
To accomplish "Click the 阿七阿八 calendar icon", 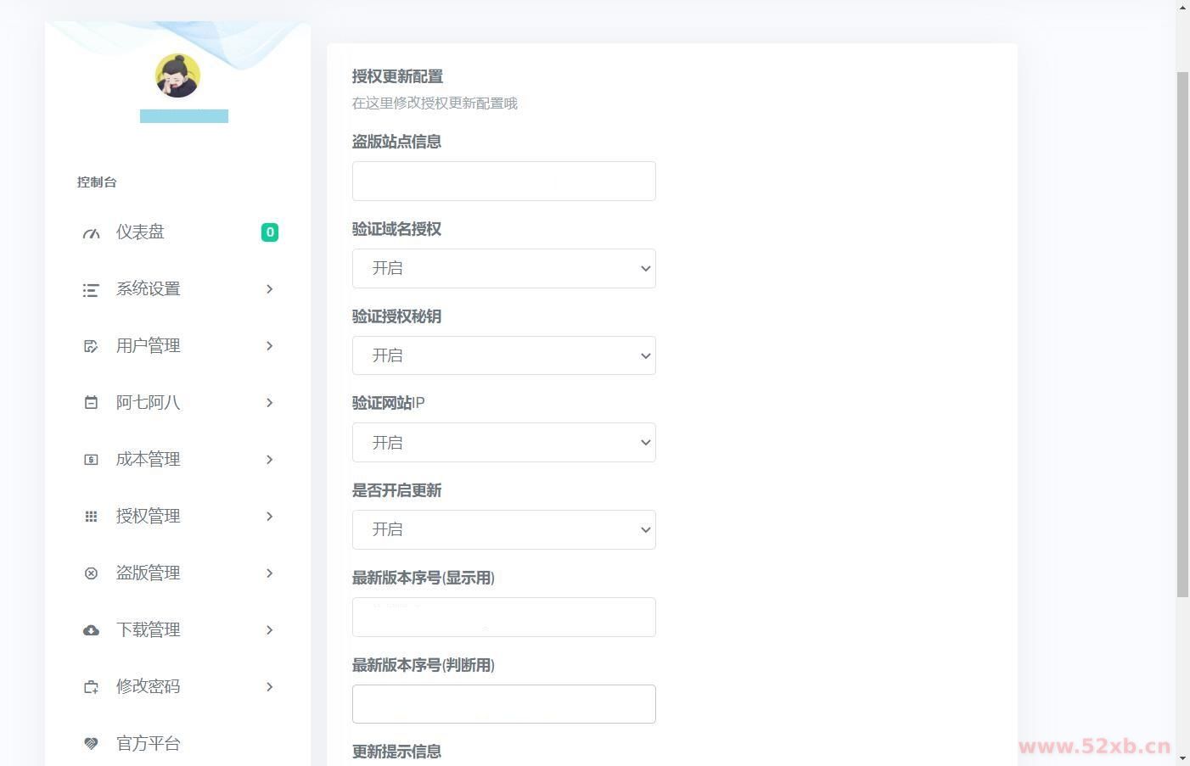I will 91,403.
